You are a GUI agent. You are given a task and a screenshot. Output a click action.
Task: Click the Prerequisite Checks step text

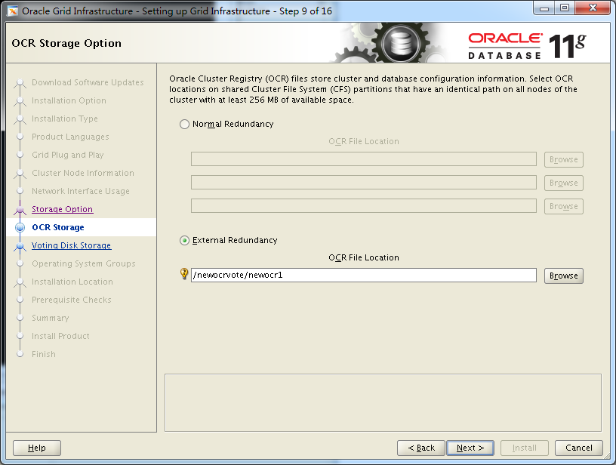click(x=72, y=300)
